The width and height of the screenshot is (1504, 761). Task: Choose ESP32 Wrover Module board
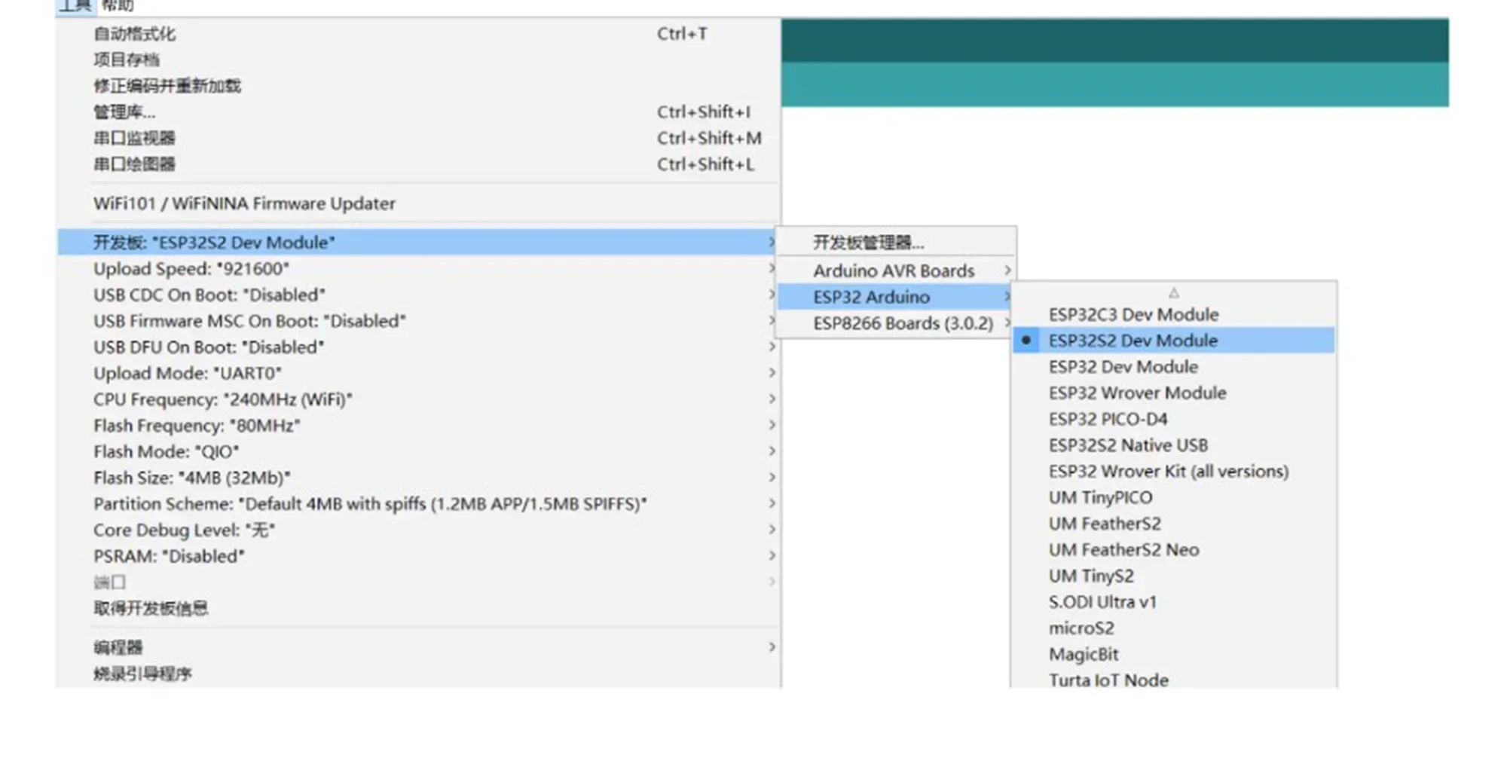[x=1174, y=393]
